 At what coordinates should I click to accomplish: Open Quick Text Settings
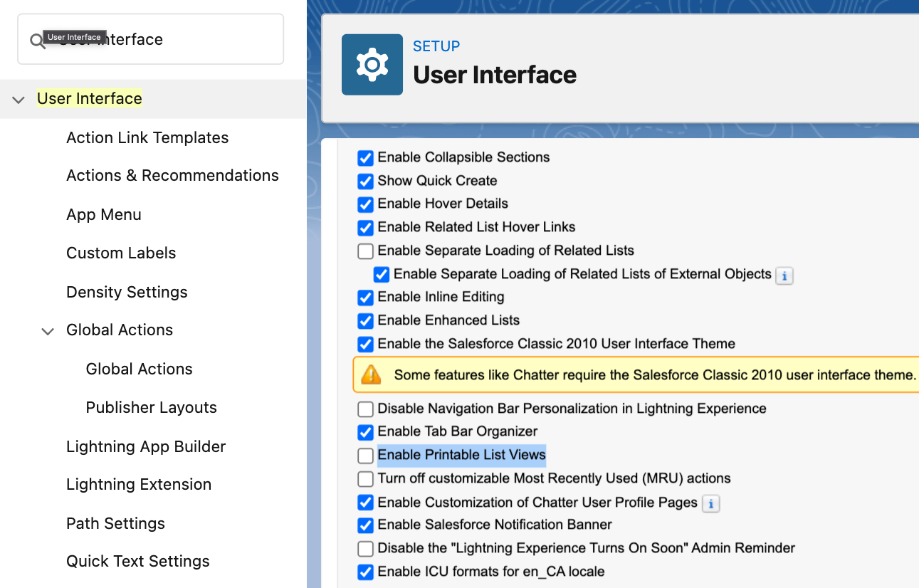(x=138, y=562)
